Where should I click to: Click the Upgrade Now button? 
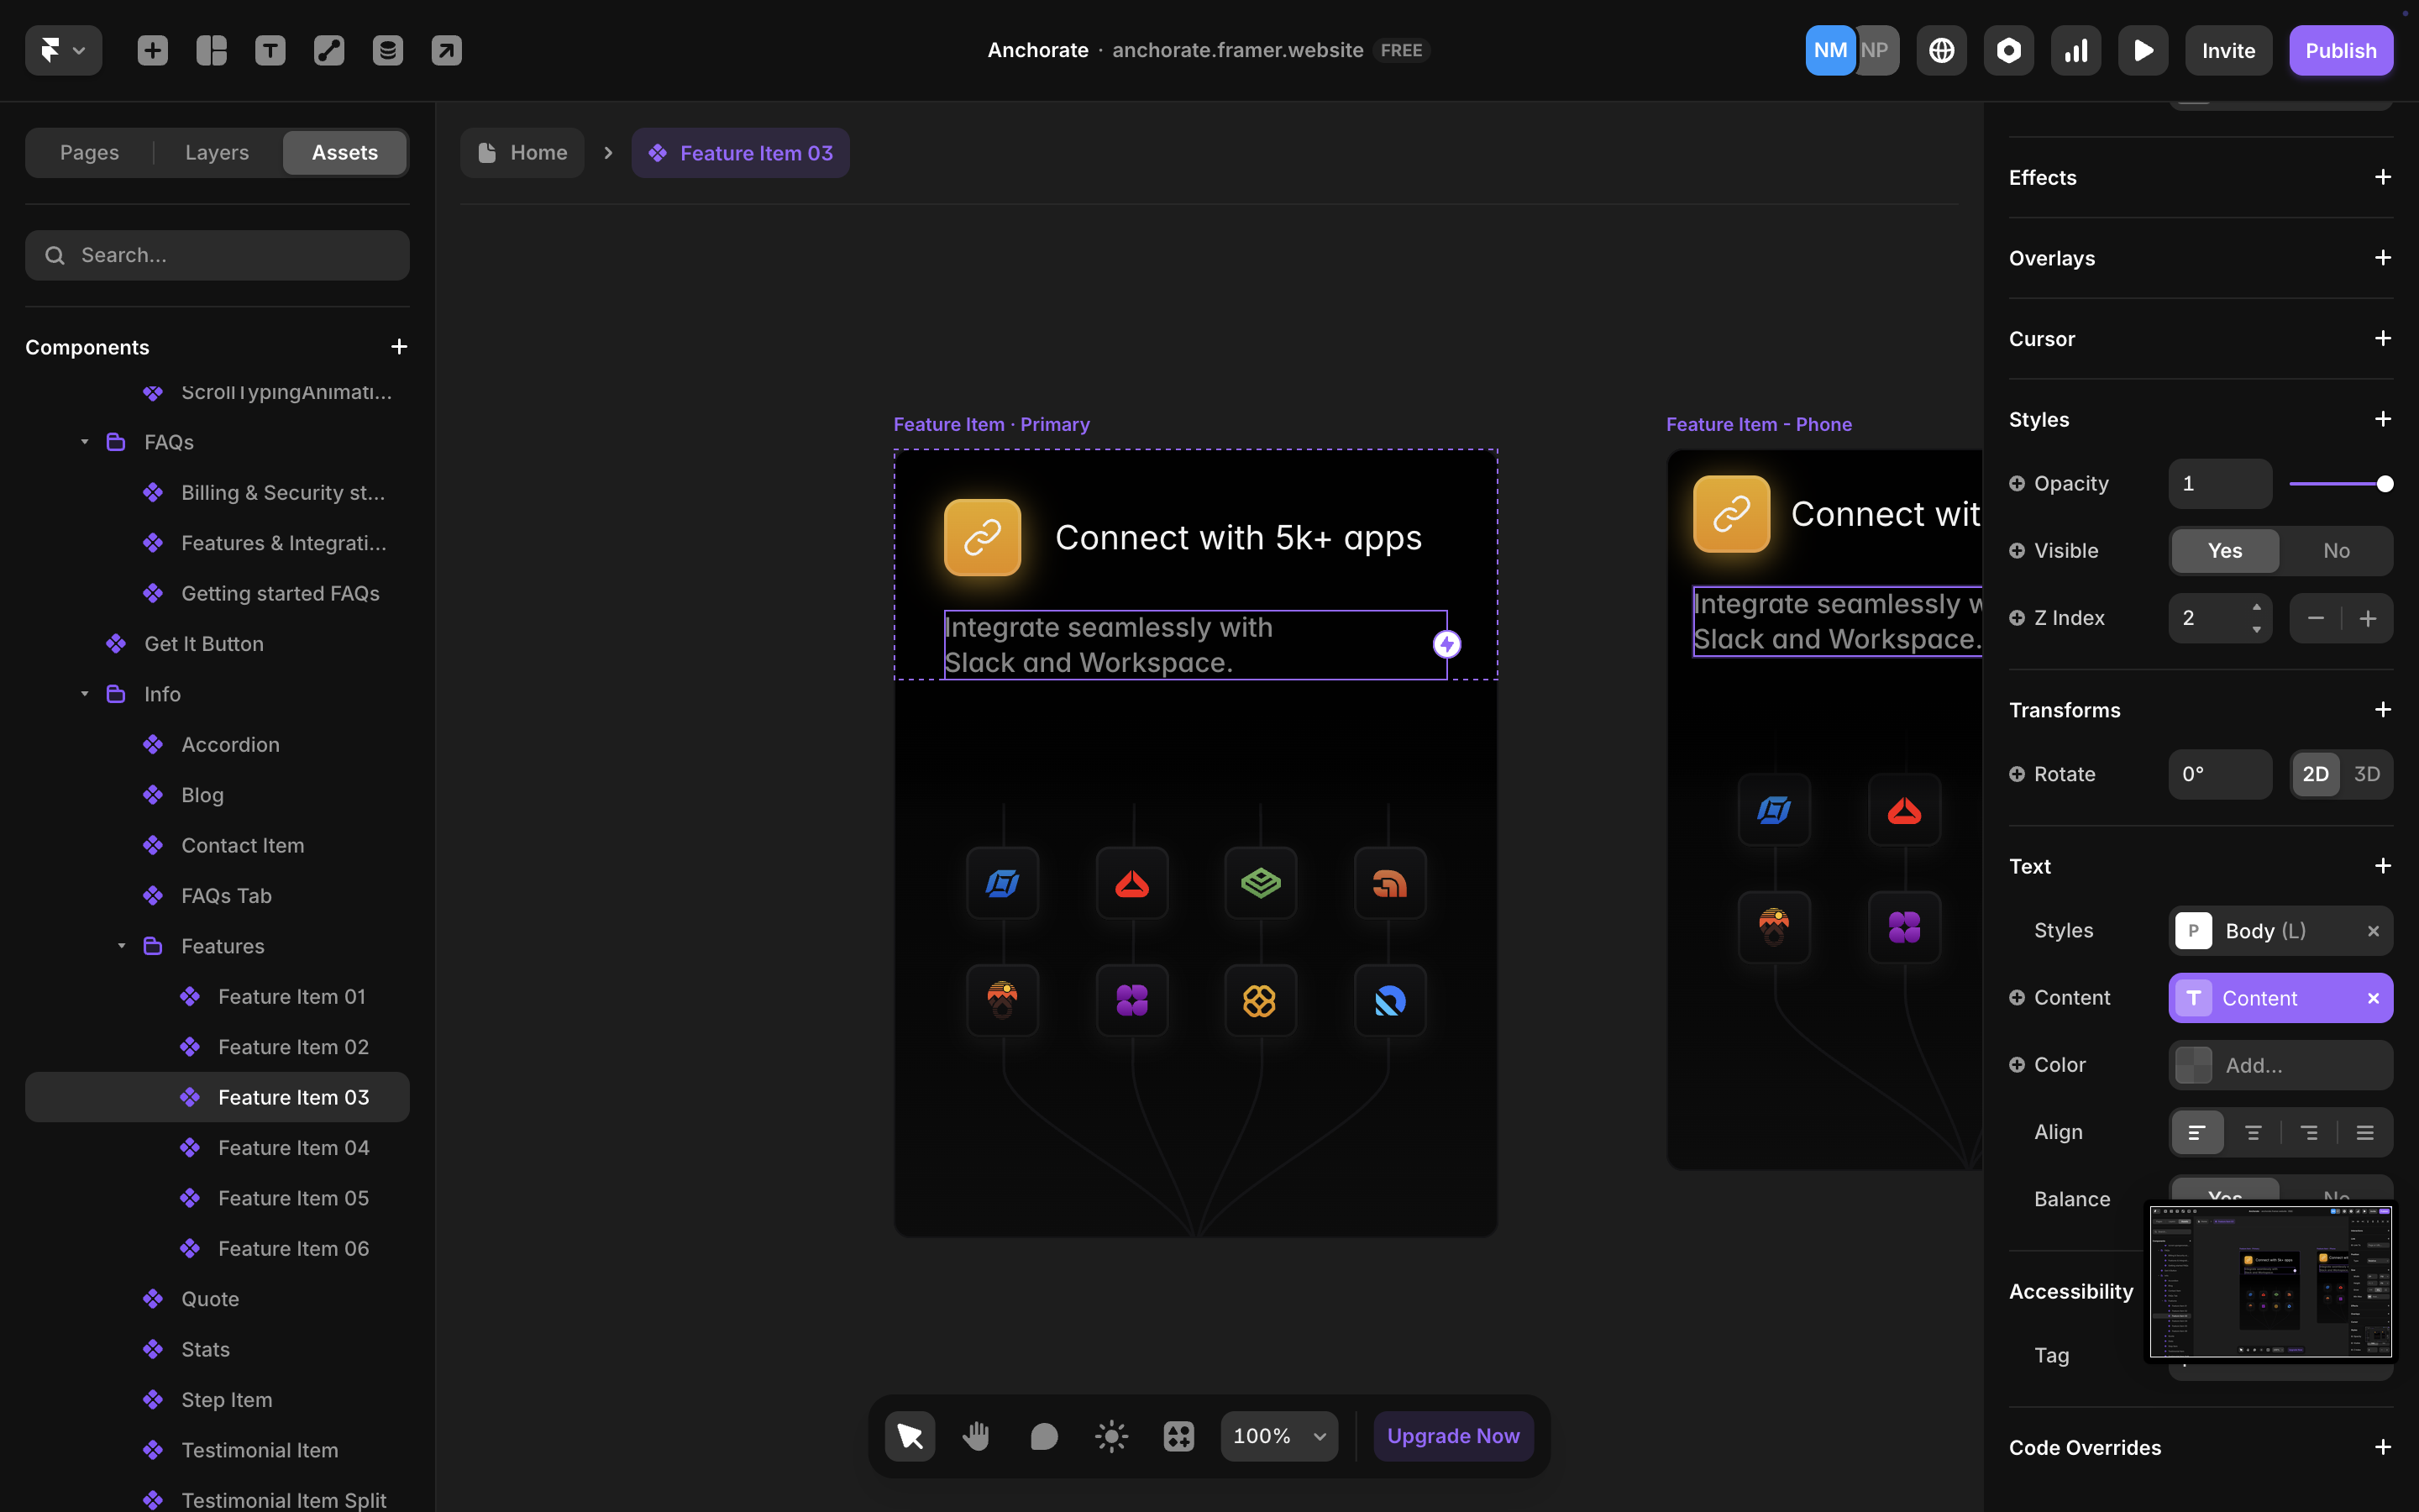[x=1452, y=1436]
